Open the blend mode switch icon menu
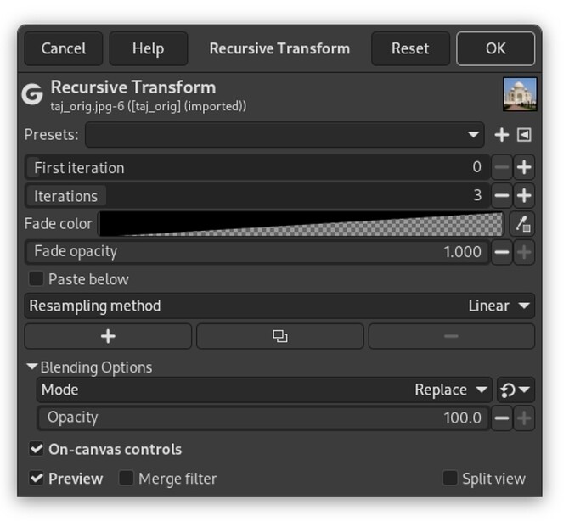Viewport: 586px width, 527px height. pos(516,390)
